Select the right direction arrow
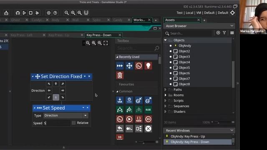 click(63, 90)
